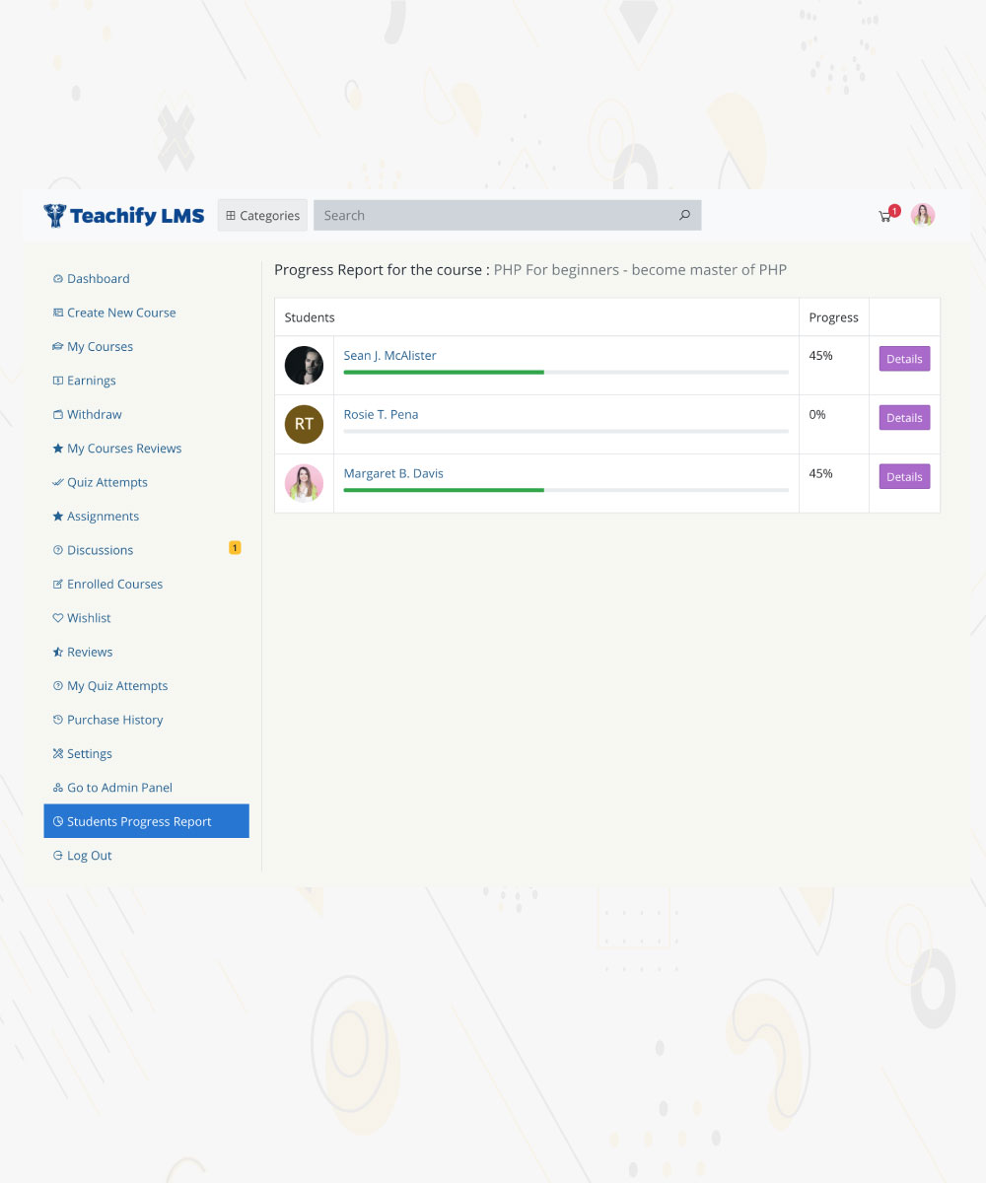Click Rosie T. Pena's RT avatar
Viewport: 986px width, 1183px height.
(x=304, y=424)
